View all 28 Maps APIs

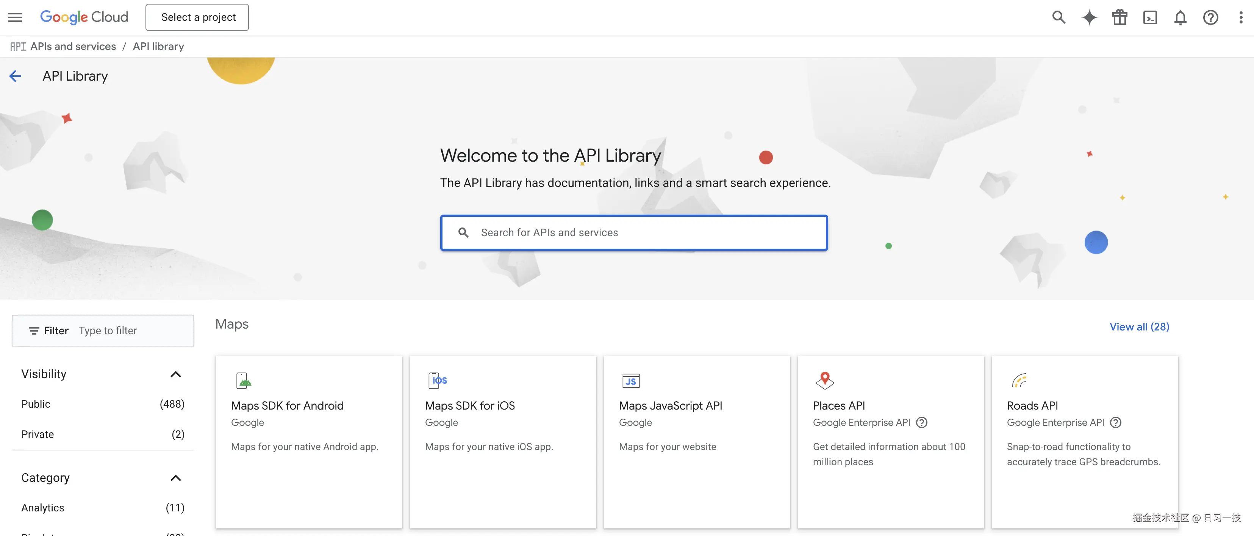1139,326
